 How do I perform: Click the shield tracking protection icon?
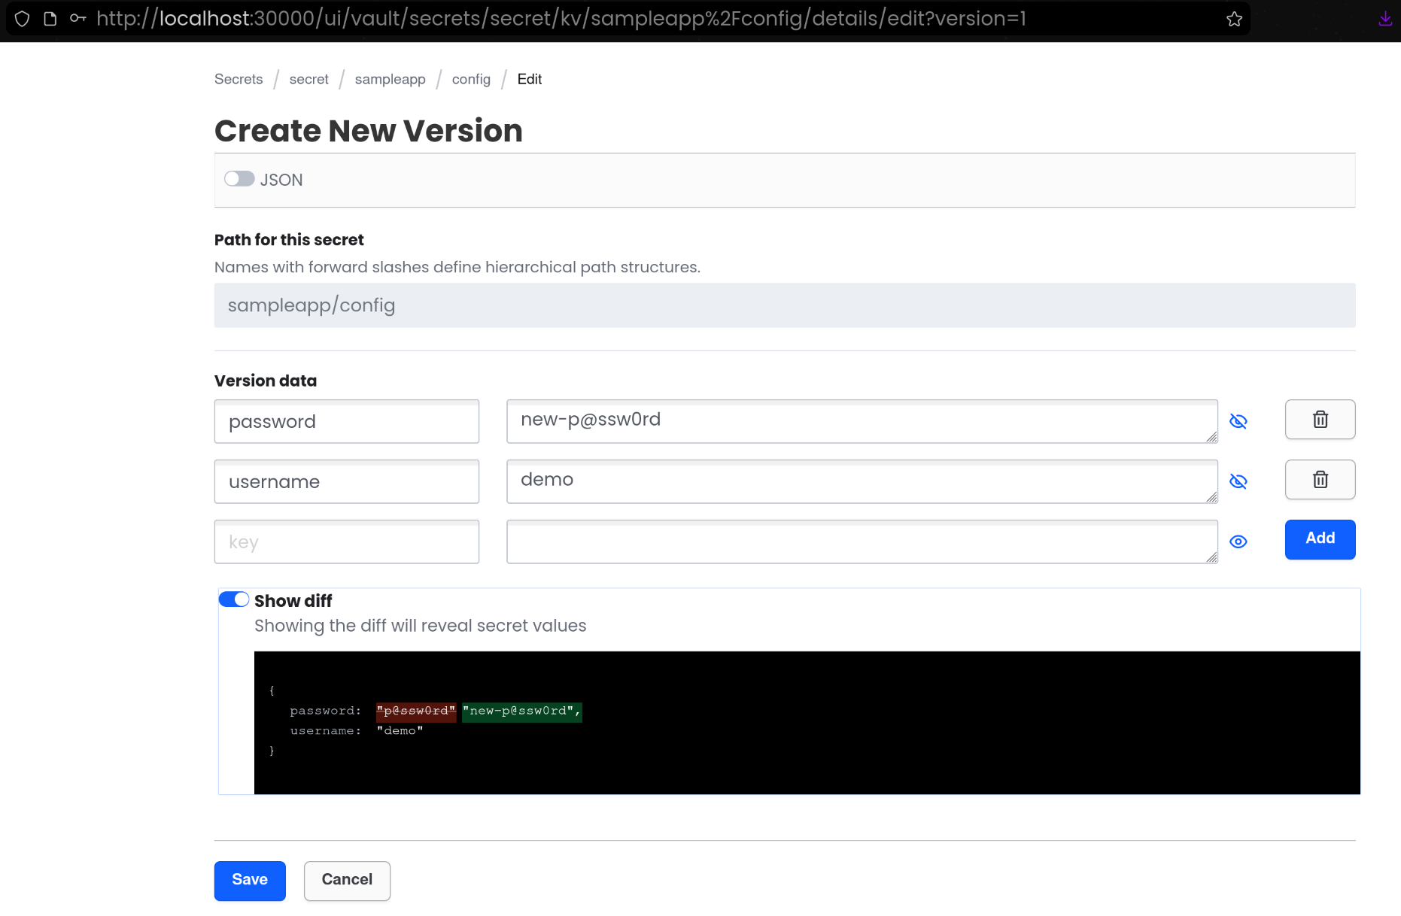tap(23, 19)
